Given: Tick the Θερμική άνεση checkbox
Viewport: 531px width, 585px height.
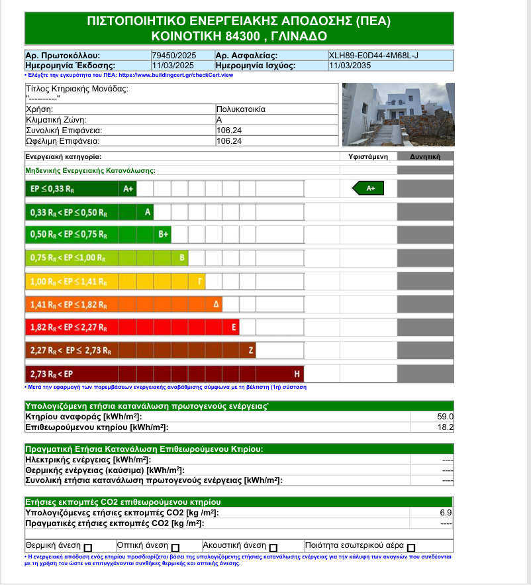Looking at the screenshot, I should (x=88, y=548).
